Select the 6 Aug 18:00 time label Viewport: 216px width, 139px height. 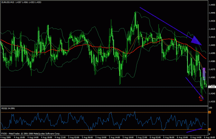tap(209, 138)
